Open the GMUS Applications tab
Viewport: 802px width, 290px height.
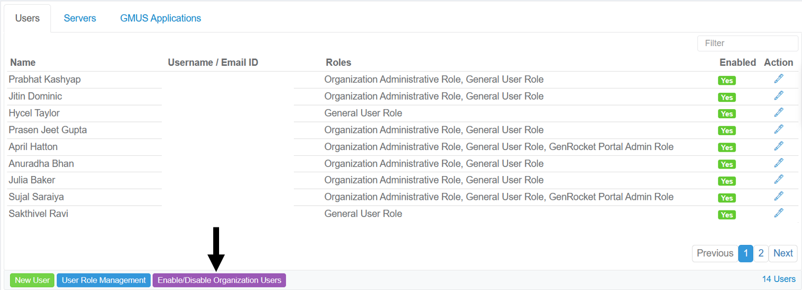tap(161, 18)
